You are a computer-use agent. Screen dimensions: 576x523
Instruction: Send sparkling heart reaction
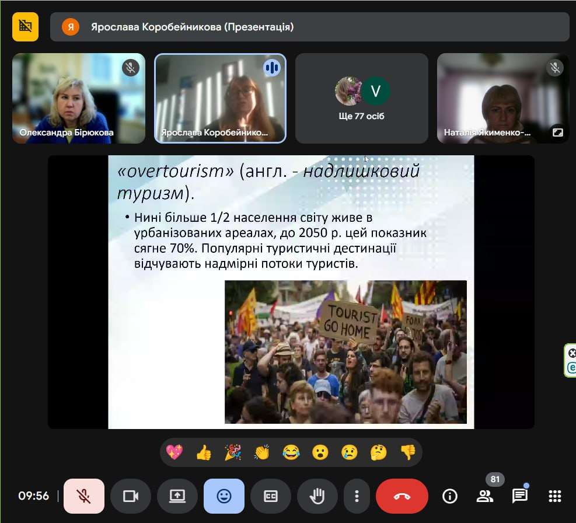pyautogui.click(x=174, y=452)
